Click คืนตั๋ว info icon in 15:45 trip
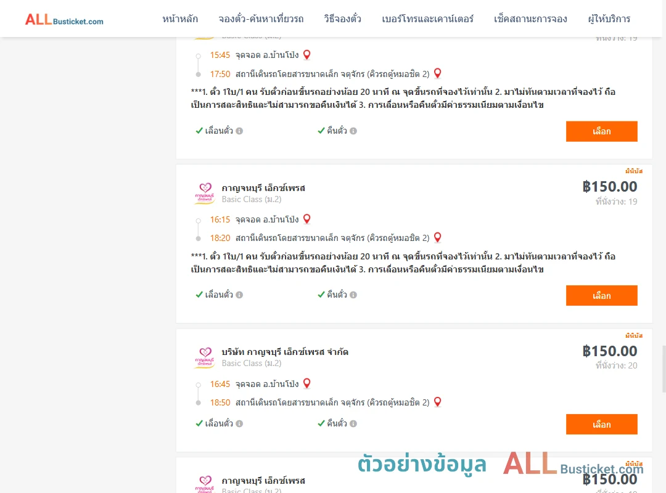The width and height of the screenshot is (666, 493). [x=353, y=131]
